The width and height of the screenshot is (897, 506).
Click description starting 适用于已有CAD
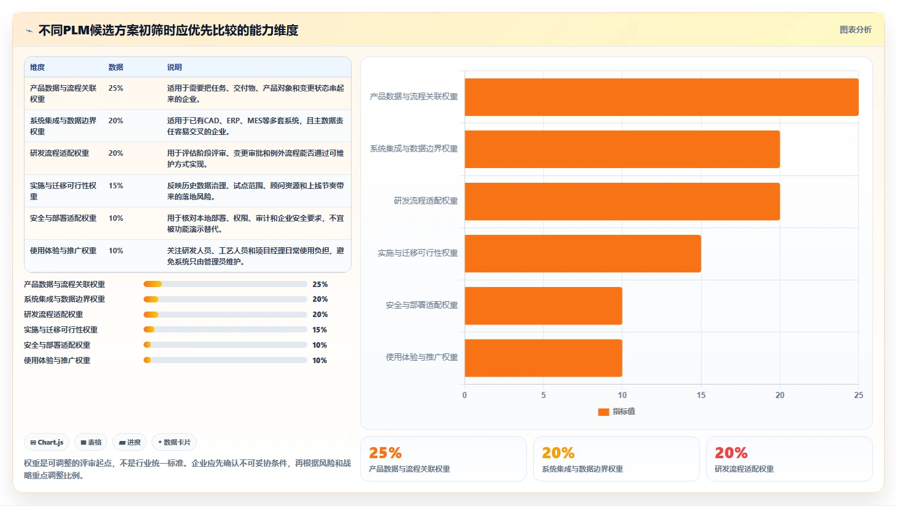point(256,126)
